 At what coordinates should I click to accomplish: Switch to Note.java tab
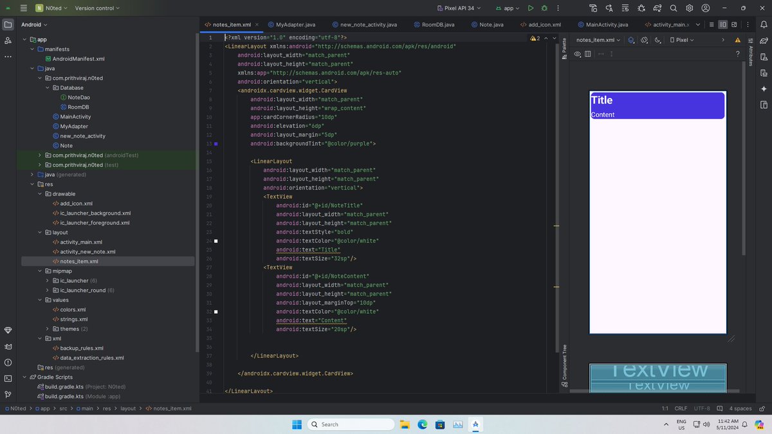[487, 24]
